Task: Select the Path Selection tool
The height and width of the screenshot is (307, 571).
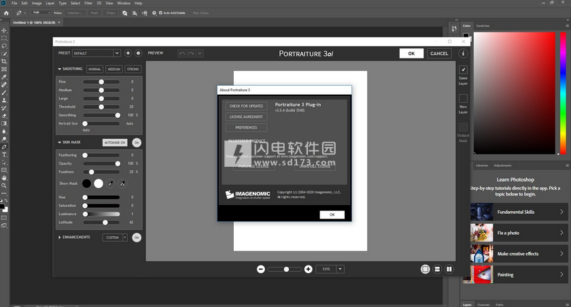Action: point(4,163)
